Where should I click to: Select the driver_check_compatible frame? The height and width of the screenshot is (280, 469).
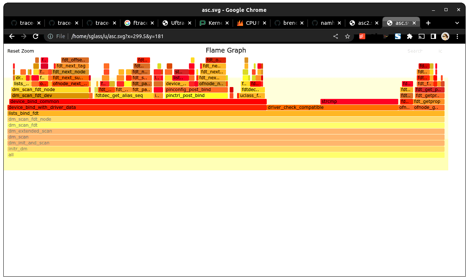[x=332, y=107]
